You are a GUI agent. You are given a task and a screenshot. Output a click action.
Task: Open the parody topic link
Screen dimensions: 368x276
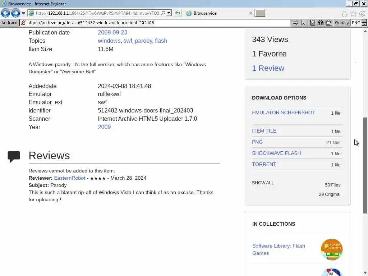pos(143,41)
